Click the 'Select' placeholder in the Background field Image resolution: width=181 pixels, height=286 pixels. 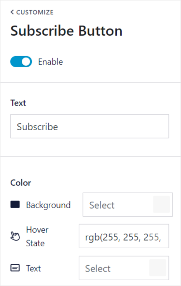[102, 205]
